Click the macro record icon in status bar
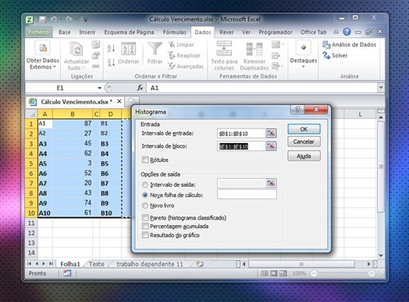The image size is (409, 302). coord(67,273)
